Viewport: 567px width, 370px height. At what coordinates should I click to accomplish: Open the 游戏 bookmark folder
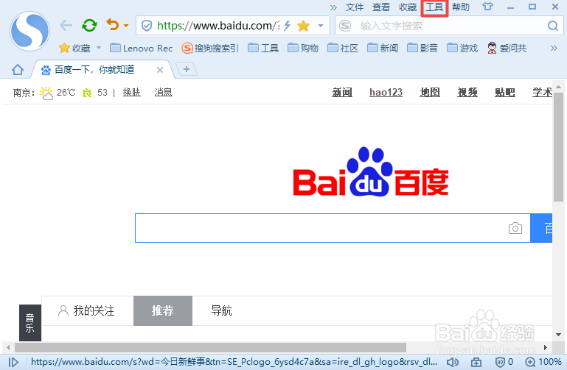click(462, 48)
